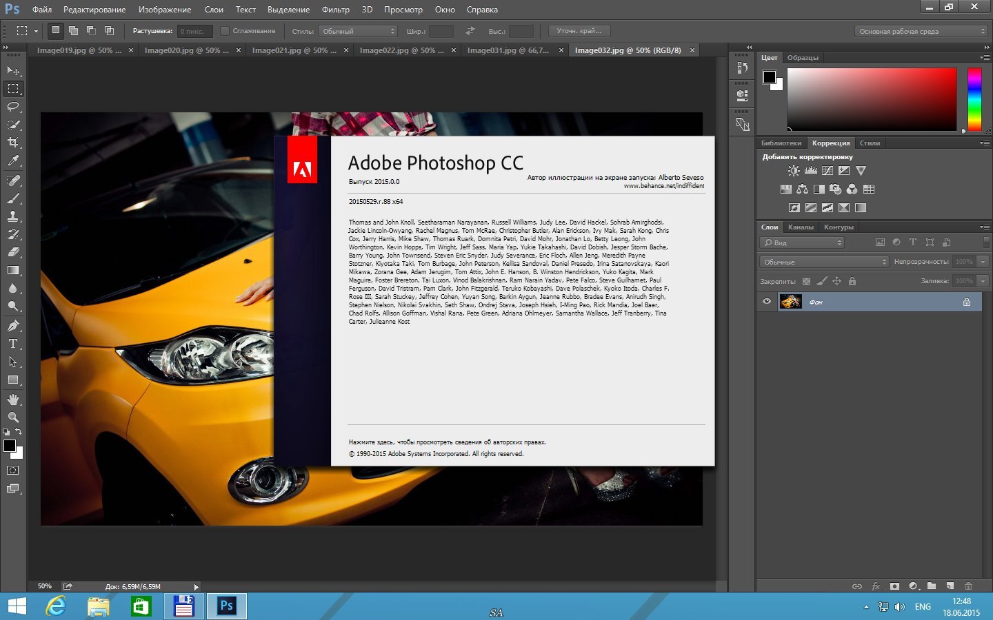Add a Brightness/Contrast adjustment
This screenshot has width=993, height=620.
(x=794, y=171)
